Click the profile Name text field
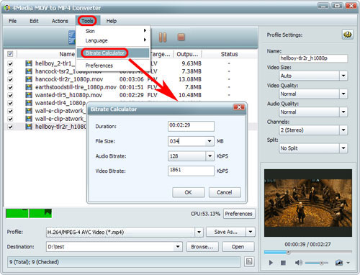This screenshot has height=275, width=360. tap(313, 58)
